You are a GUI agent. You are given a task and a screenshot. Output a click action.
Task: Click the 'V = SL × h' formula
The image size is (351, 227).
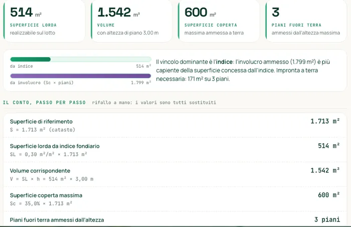(x=52, y=179)
